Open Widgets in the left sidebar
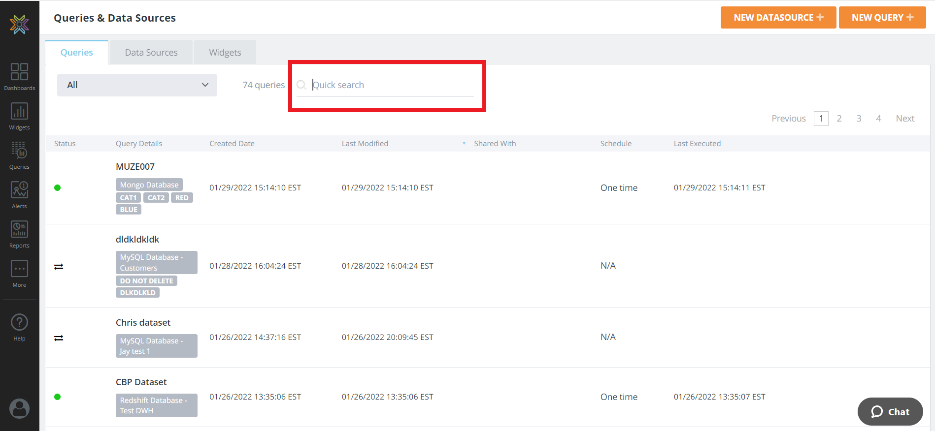This screenshot has width=935, height=431. point(19,116)
